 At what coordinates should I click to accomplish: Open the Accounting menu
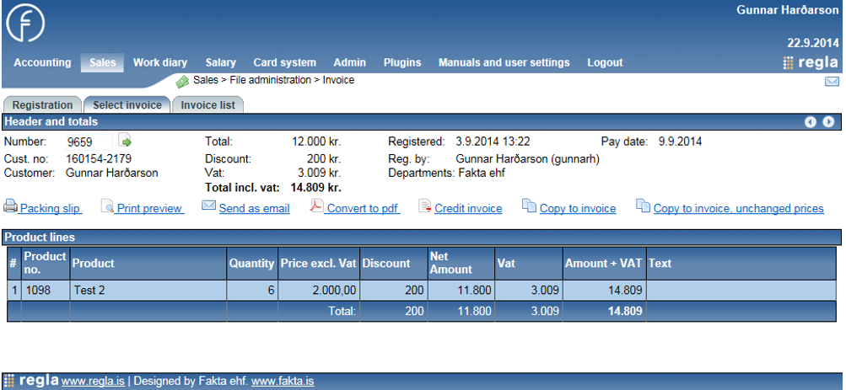42,62
